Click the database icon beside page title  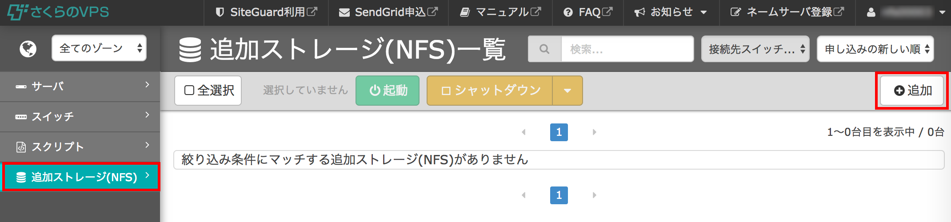coord(190,49)
